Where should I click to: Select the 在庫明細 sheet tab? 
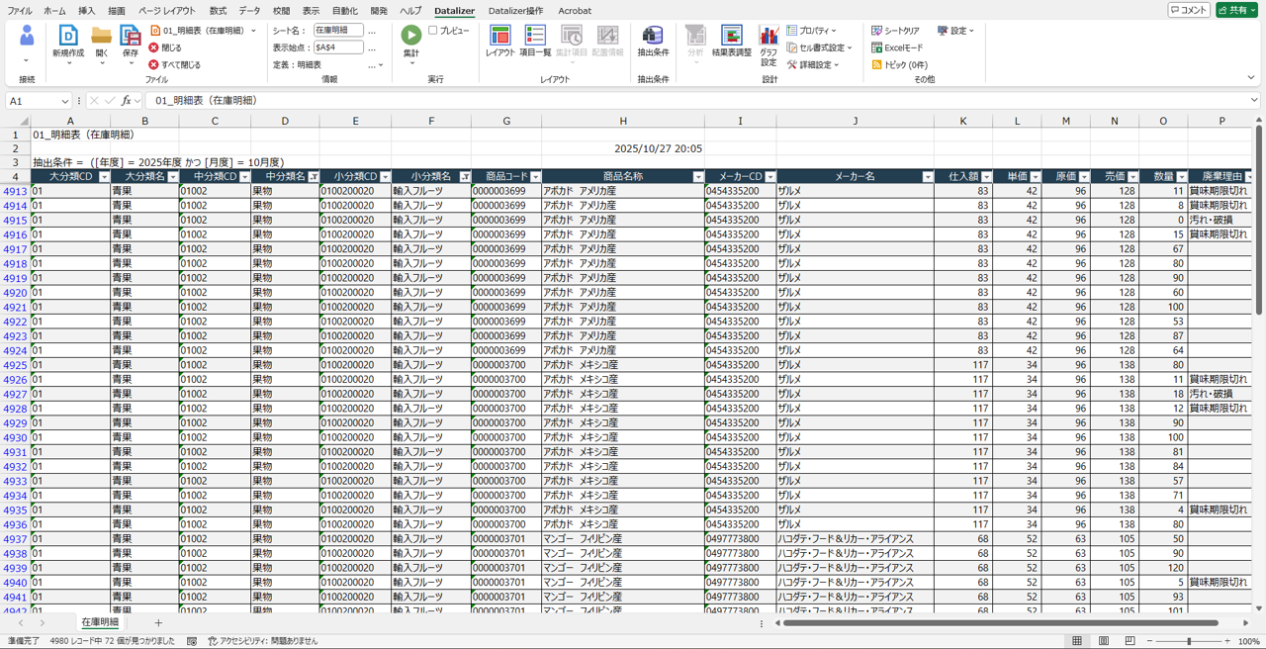pos(100,623)
